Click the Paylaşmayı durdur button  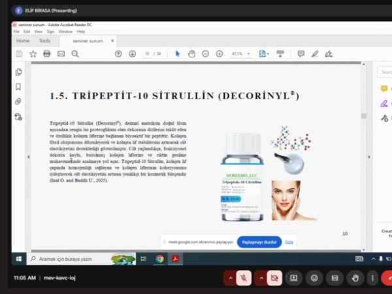(x=259, y=242)
